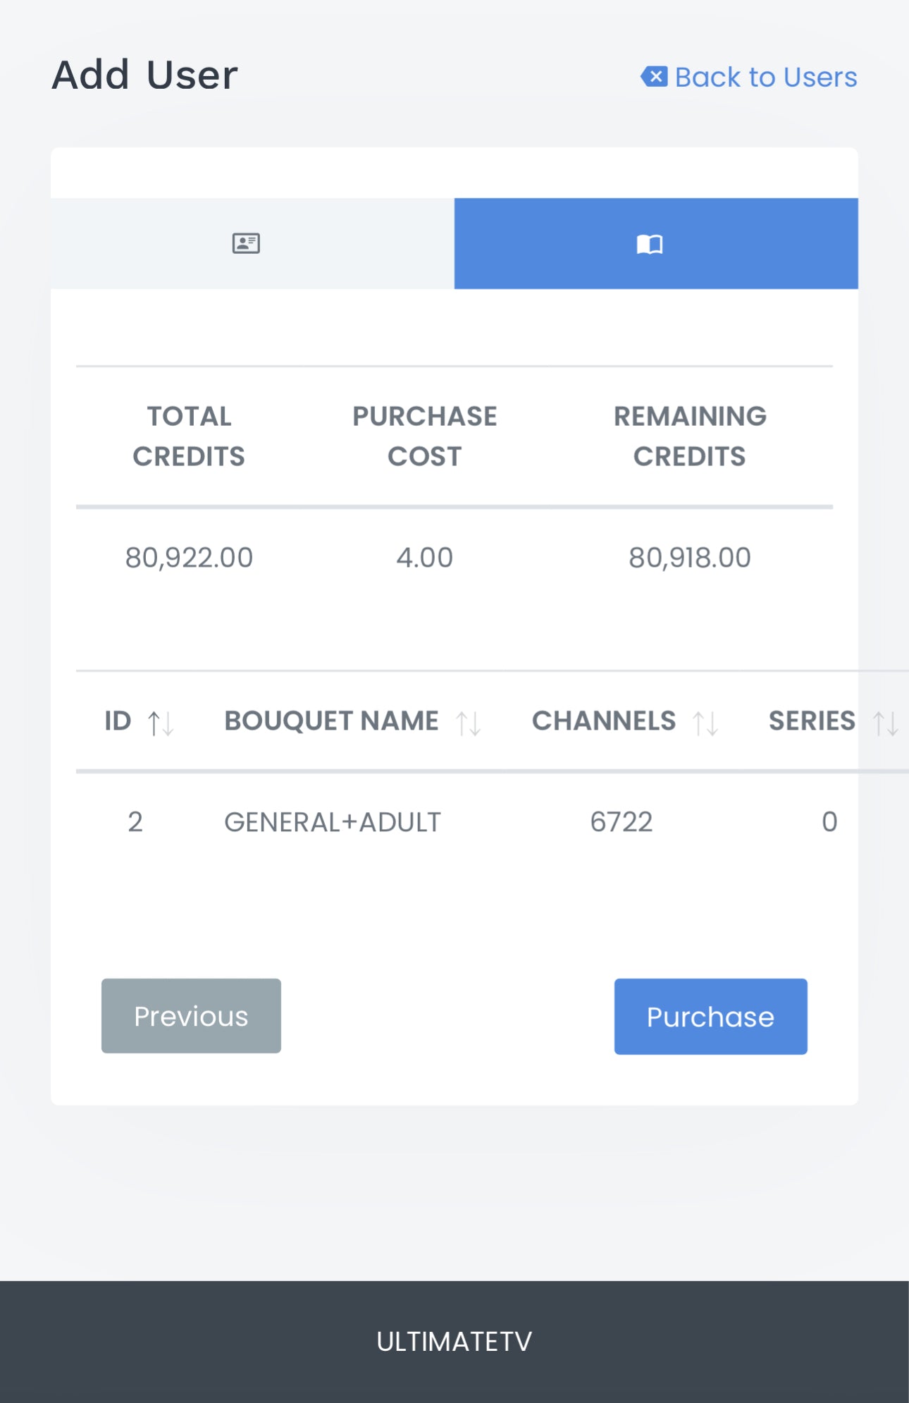This screenshot has height=1403, width=909.
Task: Click the sort arrows next to ID
Action: (x=161, y=723)
